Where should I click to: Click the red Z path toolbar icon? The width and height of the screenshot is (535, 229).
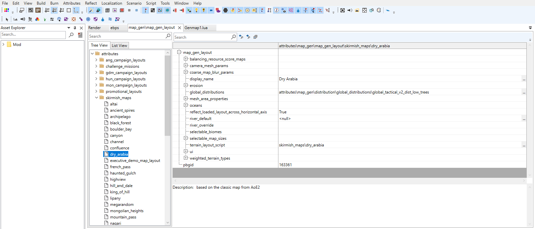320,10
